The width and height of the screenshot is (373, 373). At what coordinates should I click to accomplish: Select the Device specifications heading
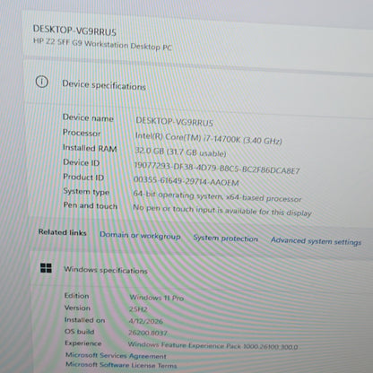104,85
